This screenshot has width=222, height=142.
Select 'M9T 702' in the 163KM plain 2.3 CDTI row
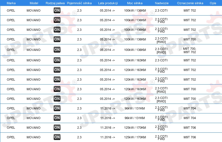click(190, 60)
